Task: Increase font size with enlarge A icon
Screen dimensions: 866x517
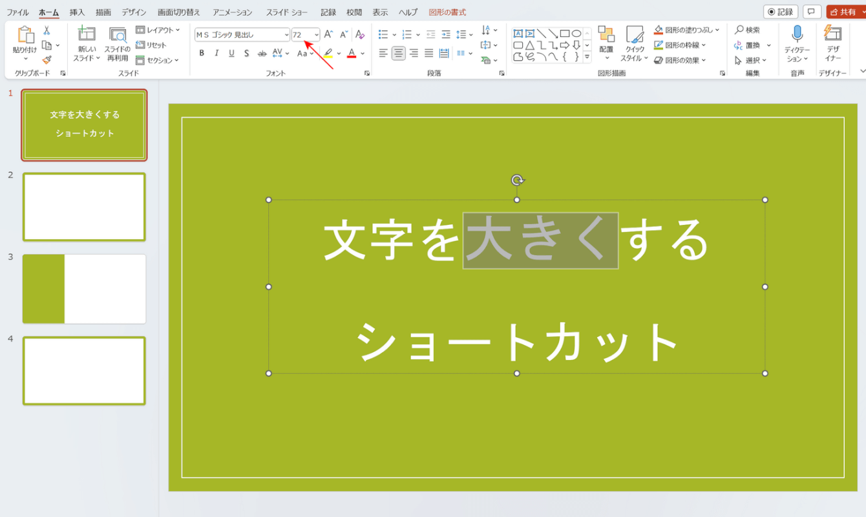Action: pyautogui.click(x=328, y=34)
